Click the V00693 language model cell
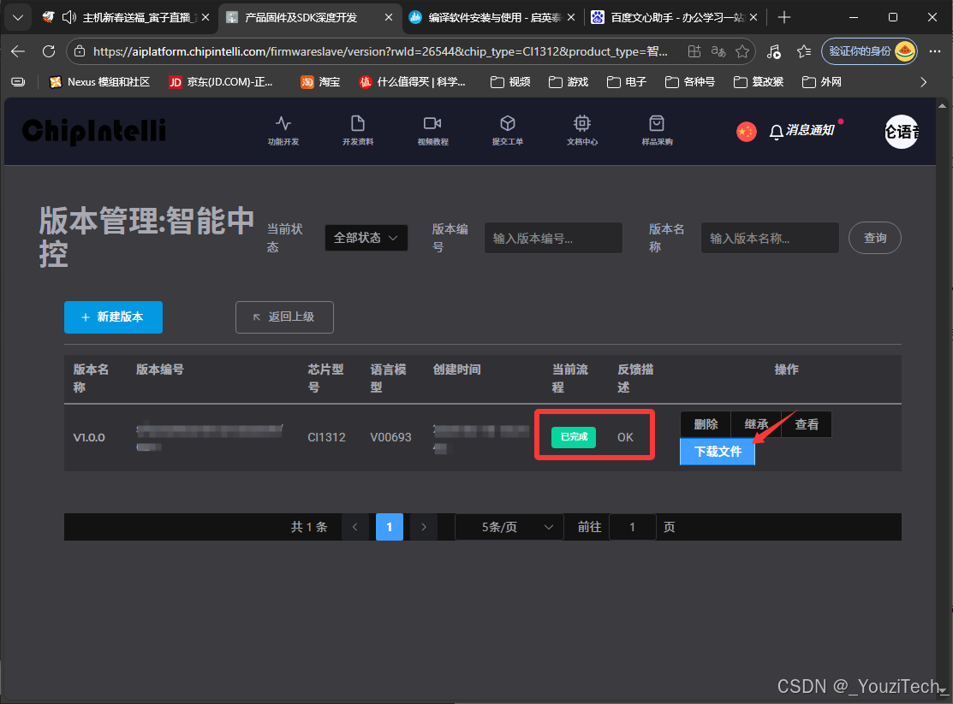The height and width of the screenshot is (704, 953). 390,437
